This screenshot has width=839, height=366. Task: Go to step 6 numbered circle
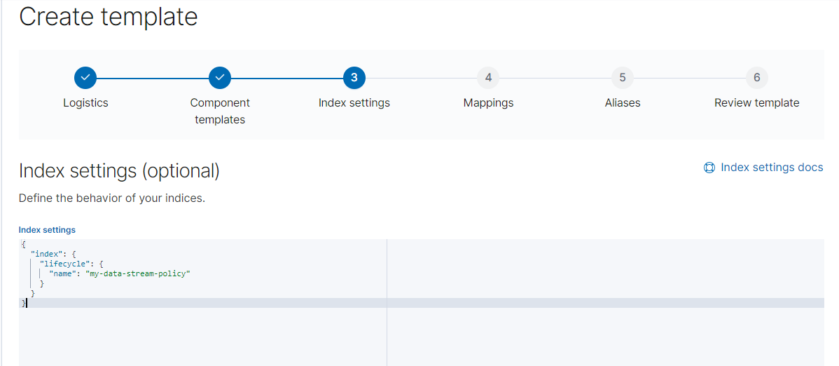(x=756, y=78)
